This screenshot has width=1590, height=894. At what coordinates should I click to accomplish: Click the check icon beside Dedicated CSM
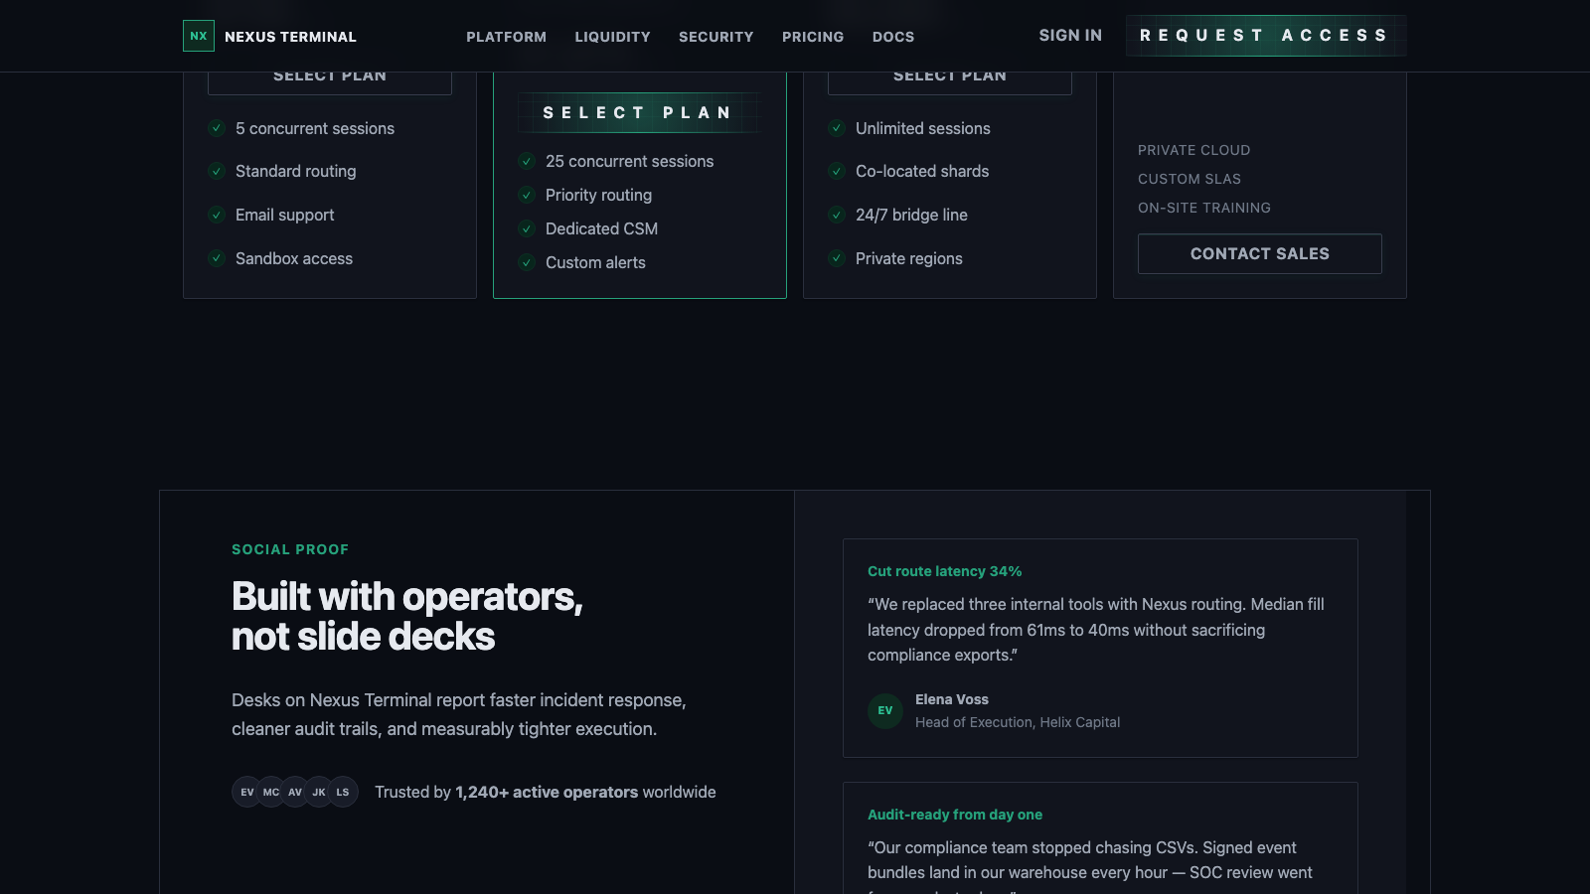527,228
